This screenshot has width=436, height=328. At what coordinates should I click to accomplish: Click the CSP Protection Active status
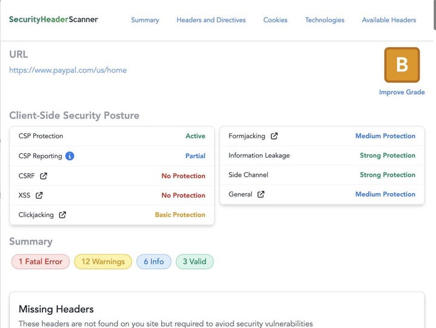tap(195, 136)
